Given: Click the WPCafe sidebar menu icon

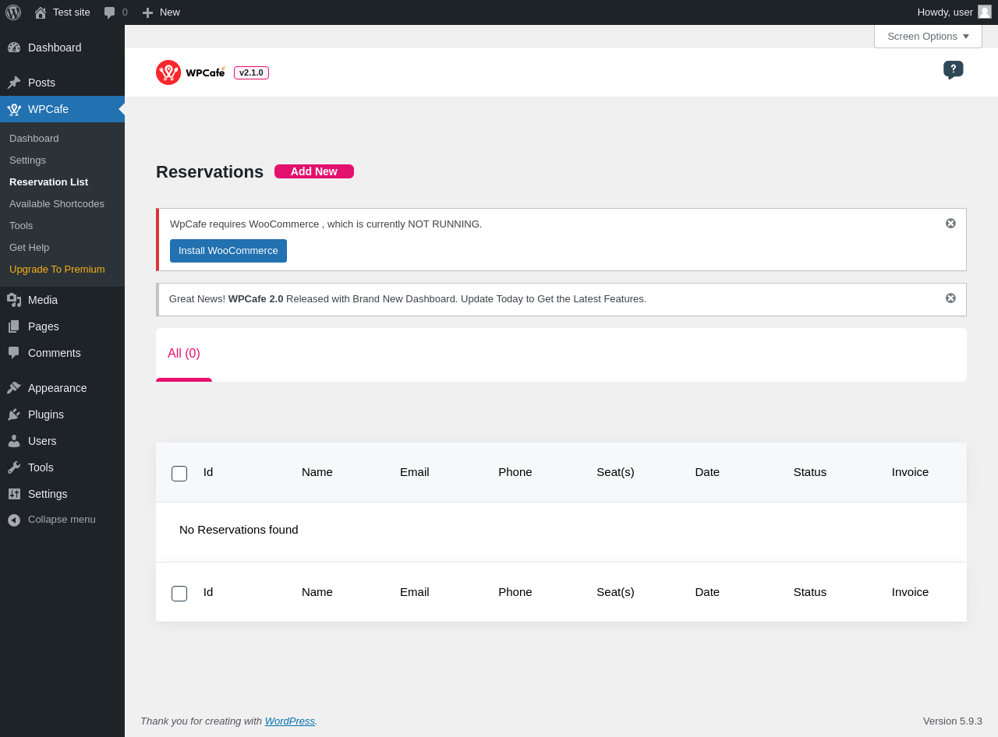Looking at the screenshot, I should click(x=14, y=109).
